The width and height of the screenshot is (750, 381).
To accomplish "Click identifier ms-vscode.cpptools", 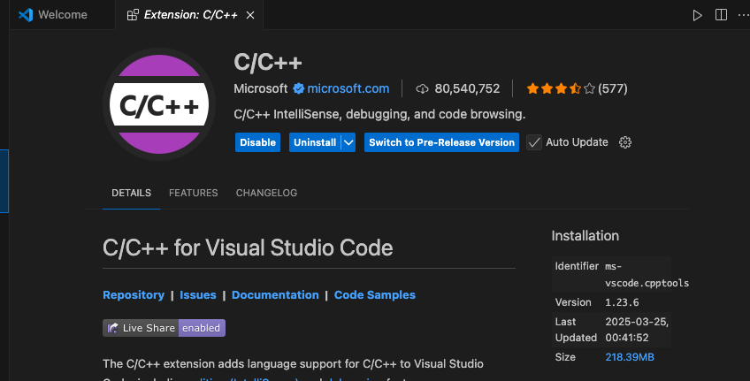I will point(647,274).
